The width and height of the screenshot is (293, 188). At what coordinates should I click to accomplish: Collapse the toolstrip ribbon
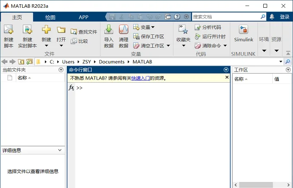coord(288,53)
